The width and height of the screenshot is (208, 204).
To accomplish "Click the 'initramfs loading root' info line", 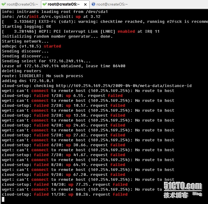I will (x=55, y=12).
